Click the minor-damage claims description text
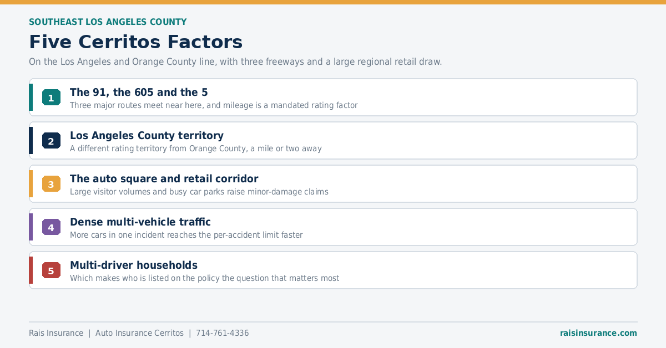The height and width of the screenshot is (348, 666). [x=199, y=192]
